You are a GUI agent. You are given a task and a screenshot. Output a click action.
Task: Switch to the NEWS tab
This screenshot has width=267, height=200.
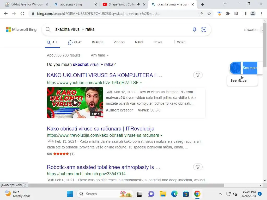coord(158,42)
